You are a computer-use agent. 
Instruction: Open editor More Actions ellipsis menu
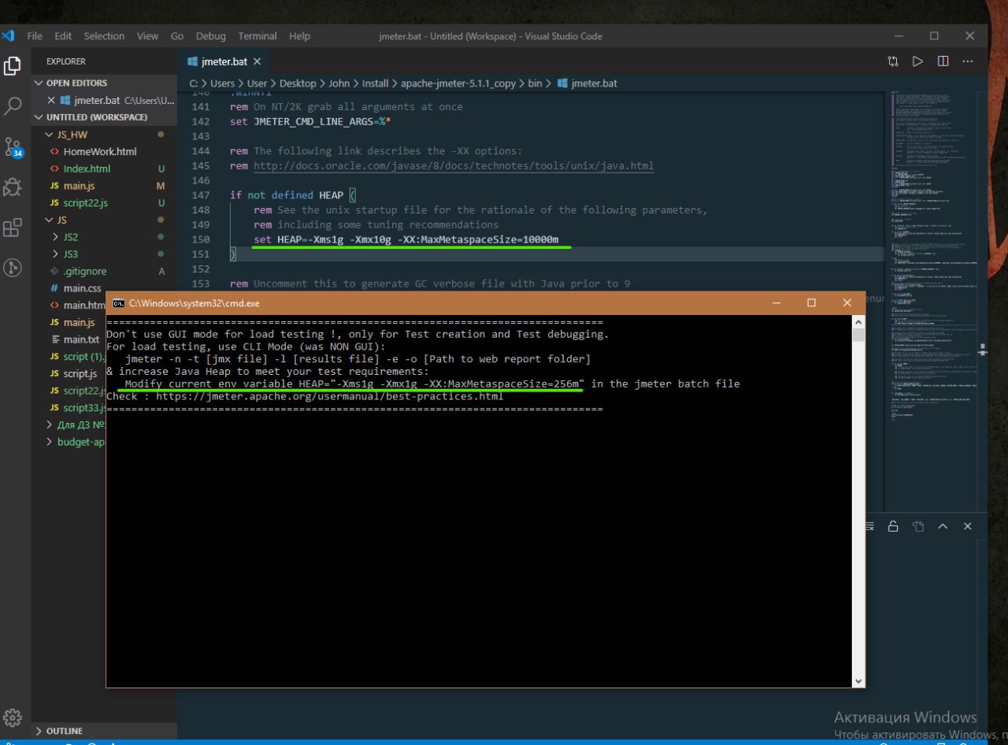(x=968, y=61)
